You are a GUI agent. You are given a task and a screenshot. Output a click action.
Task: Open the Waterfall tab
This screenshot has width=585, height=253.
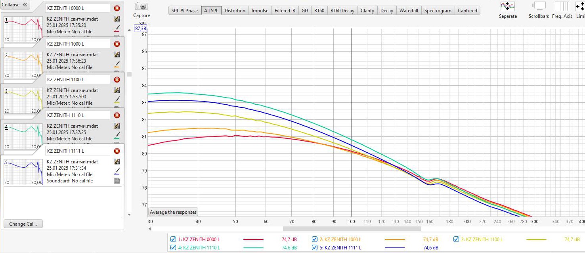(x=409, y=11)
